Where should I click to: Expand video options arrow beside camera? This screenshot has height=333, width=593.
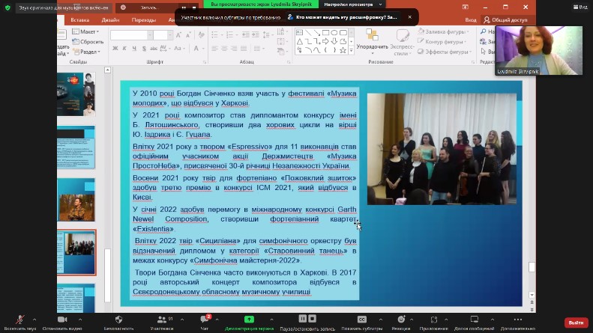(79, 320)
